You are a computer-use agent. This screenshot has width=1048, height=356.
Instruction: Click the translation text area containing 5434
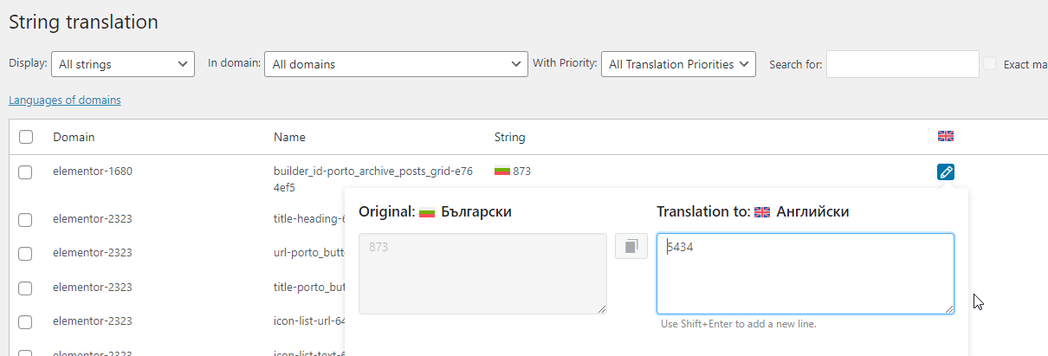pyautogui.click(x=805, y=273)
